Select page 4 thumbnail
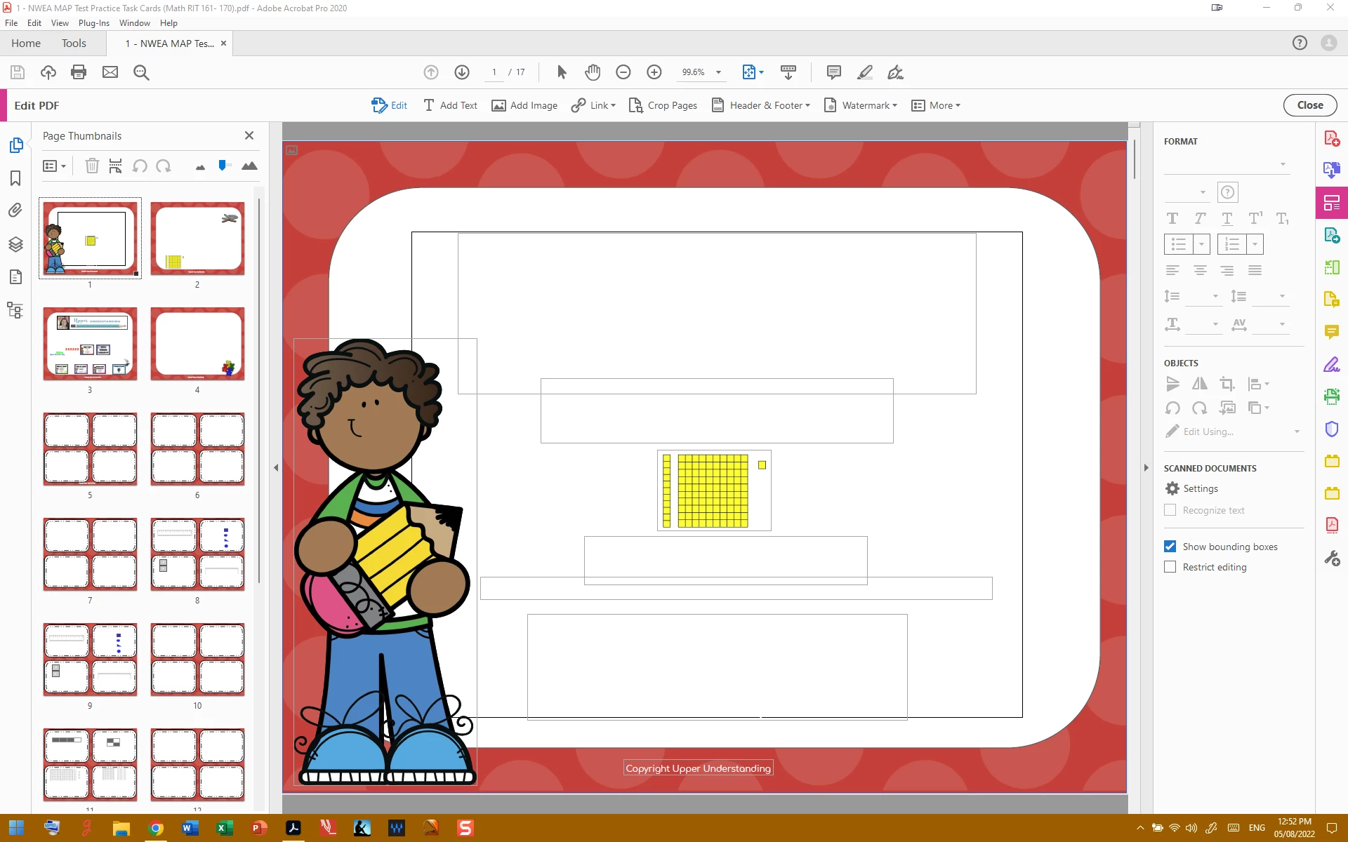This screenshot has width=1348, height=842. (197, 344)
